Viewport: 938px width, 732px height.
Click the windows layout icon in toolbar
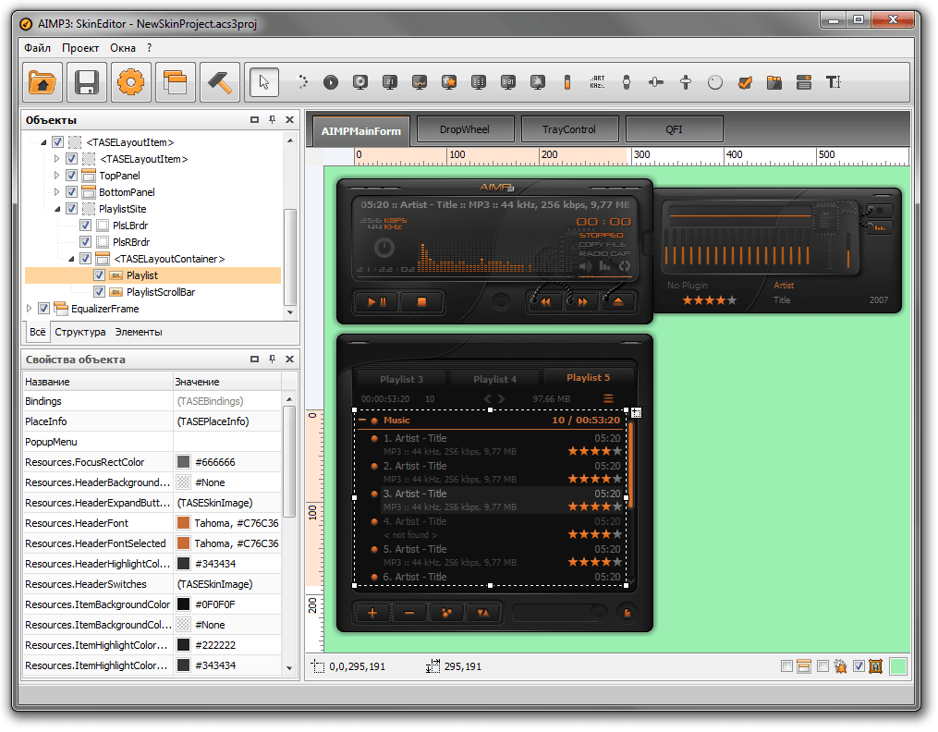(x=176, y=82)
